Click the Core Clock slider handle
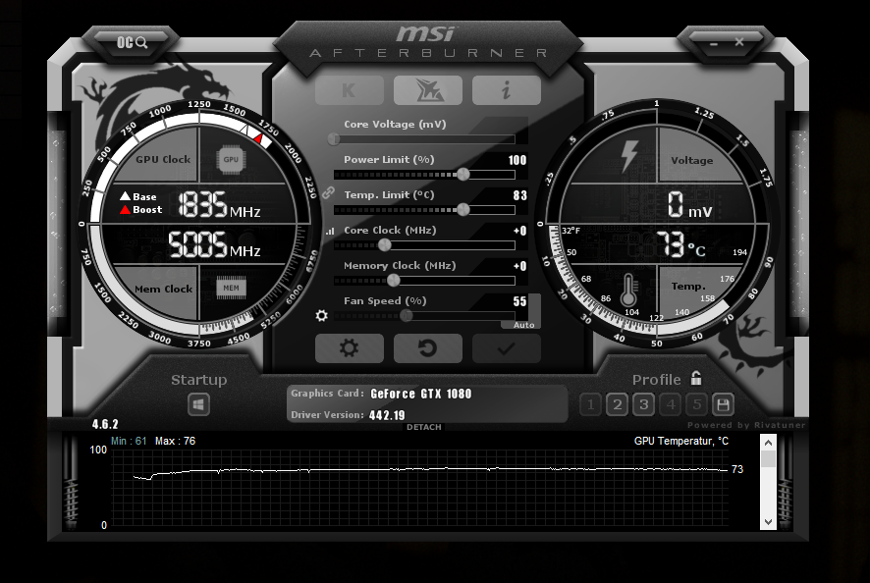This screenshot has height=583, width=870. [384, 244]
